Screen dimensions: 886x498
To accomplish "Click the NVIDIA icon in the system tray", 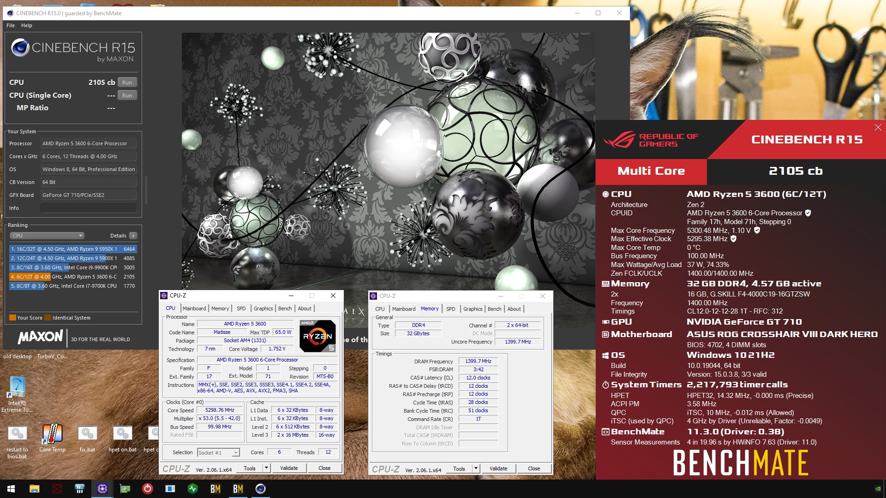I will [878, 489].
